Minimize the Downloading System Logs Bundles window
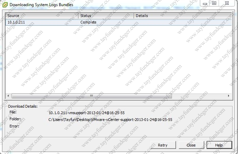Viewport: 238px width, 154px height. coord(205,3)
